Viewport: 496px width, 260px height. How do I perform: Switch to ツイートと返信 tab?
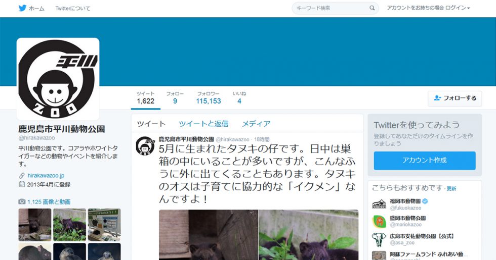[203, 124]
